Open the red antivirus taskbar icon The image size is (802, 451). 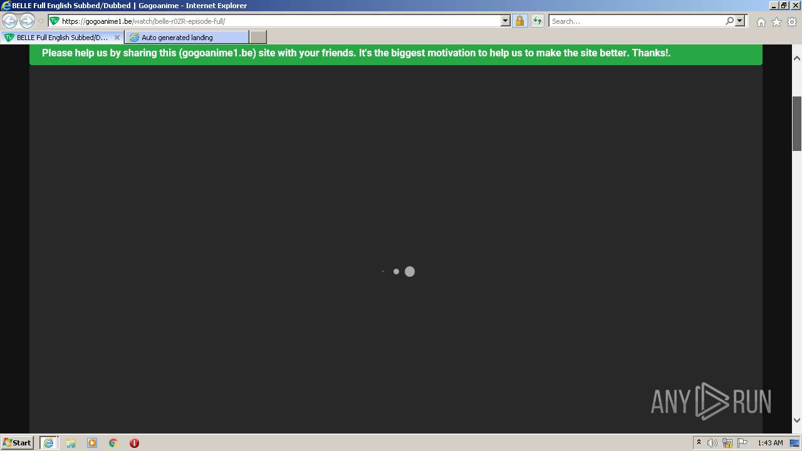tap(134, 443)
